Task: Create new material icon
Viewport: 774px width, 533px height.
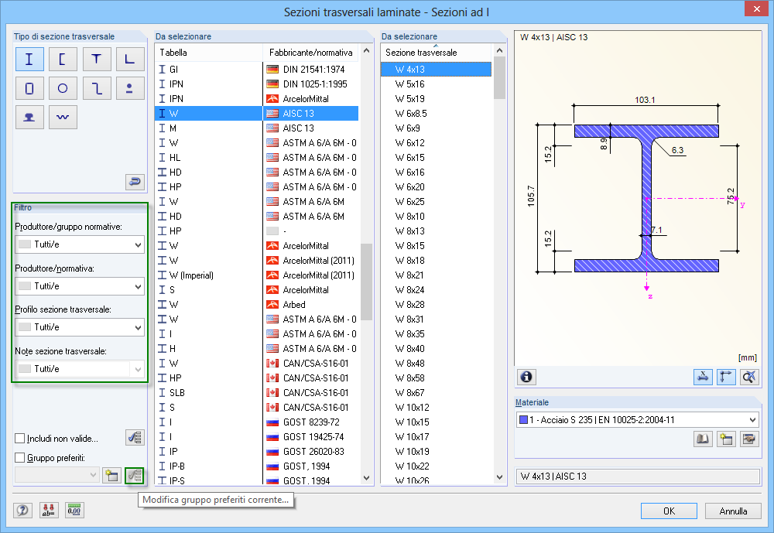Action: click(726, 439)
